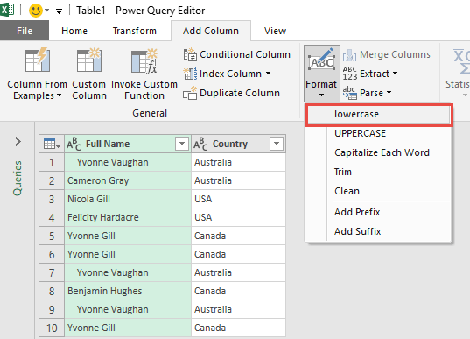
Task: Select row number 5 header
Action: click(x=52, y=236)
